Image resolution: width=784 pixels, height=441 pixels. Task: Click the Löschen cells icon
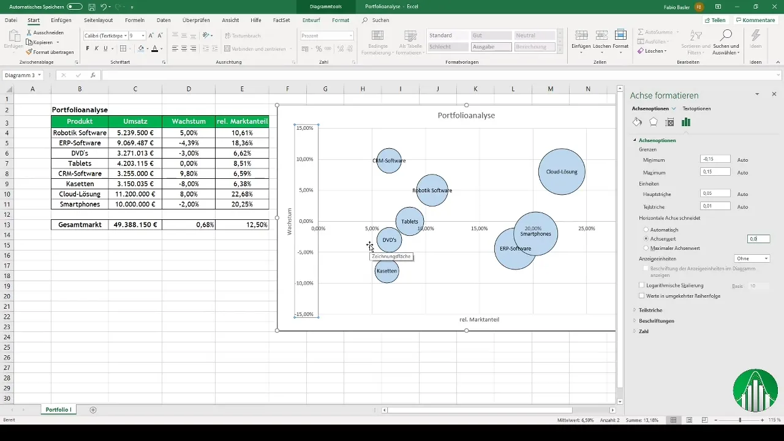601,35
